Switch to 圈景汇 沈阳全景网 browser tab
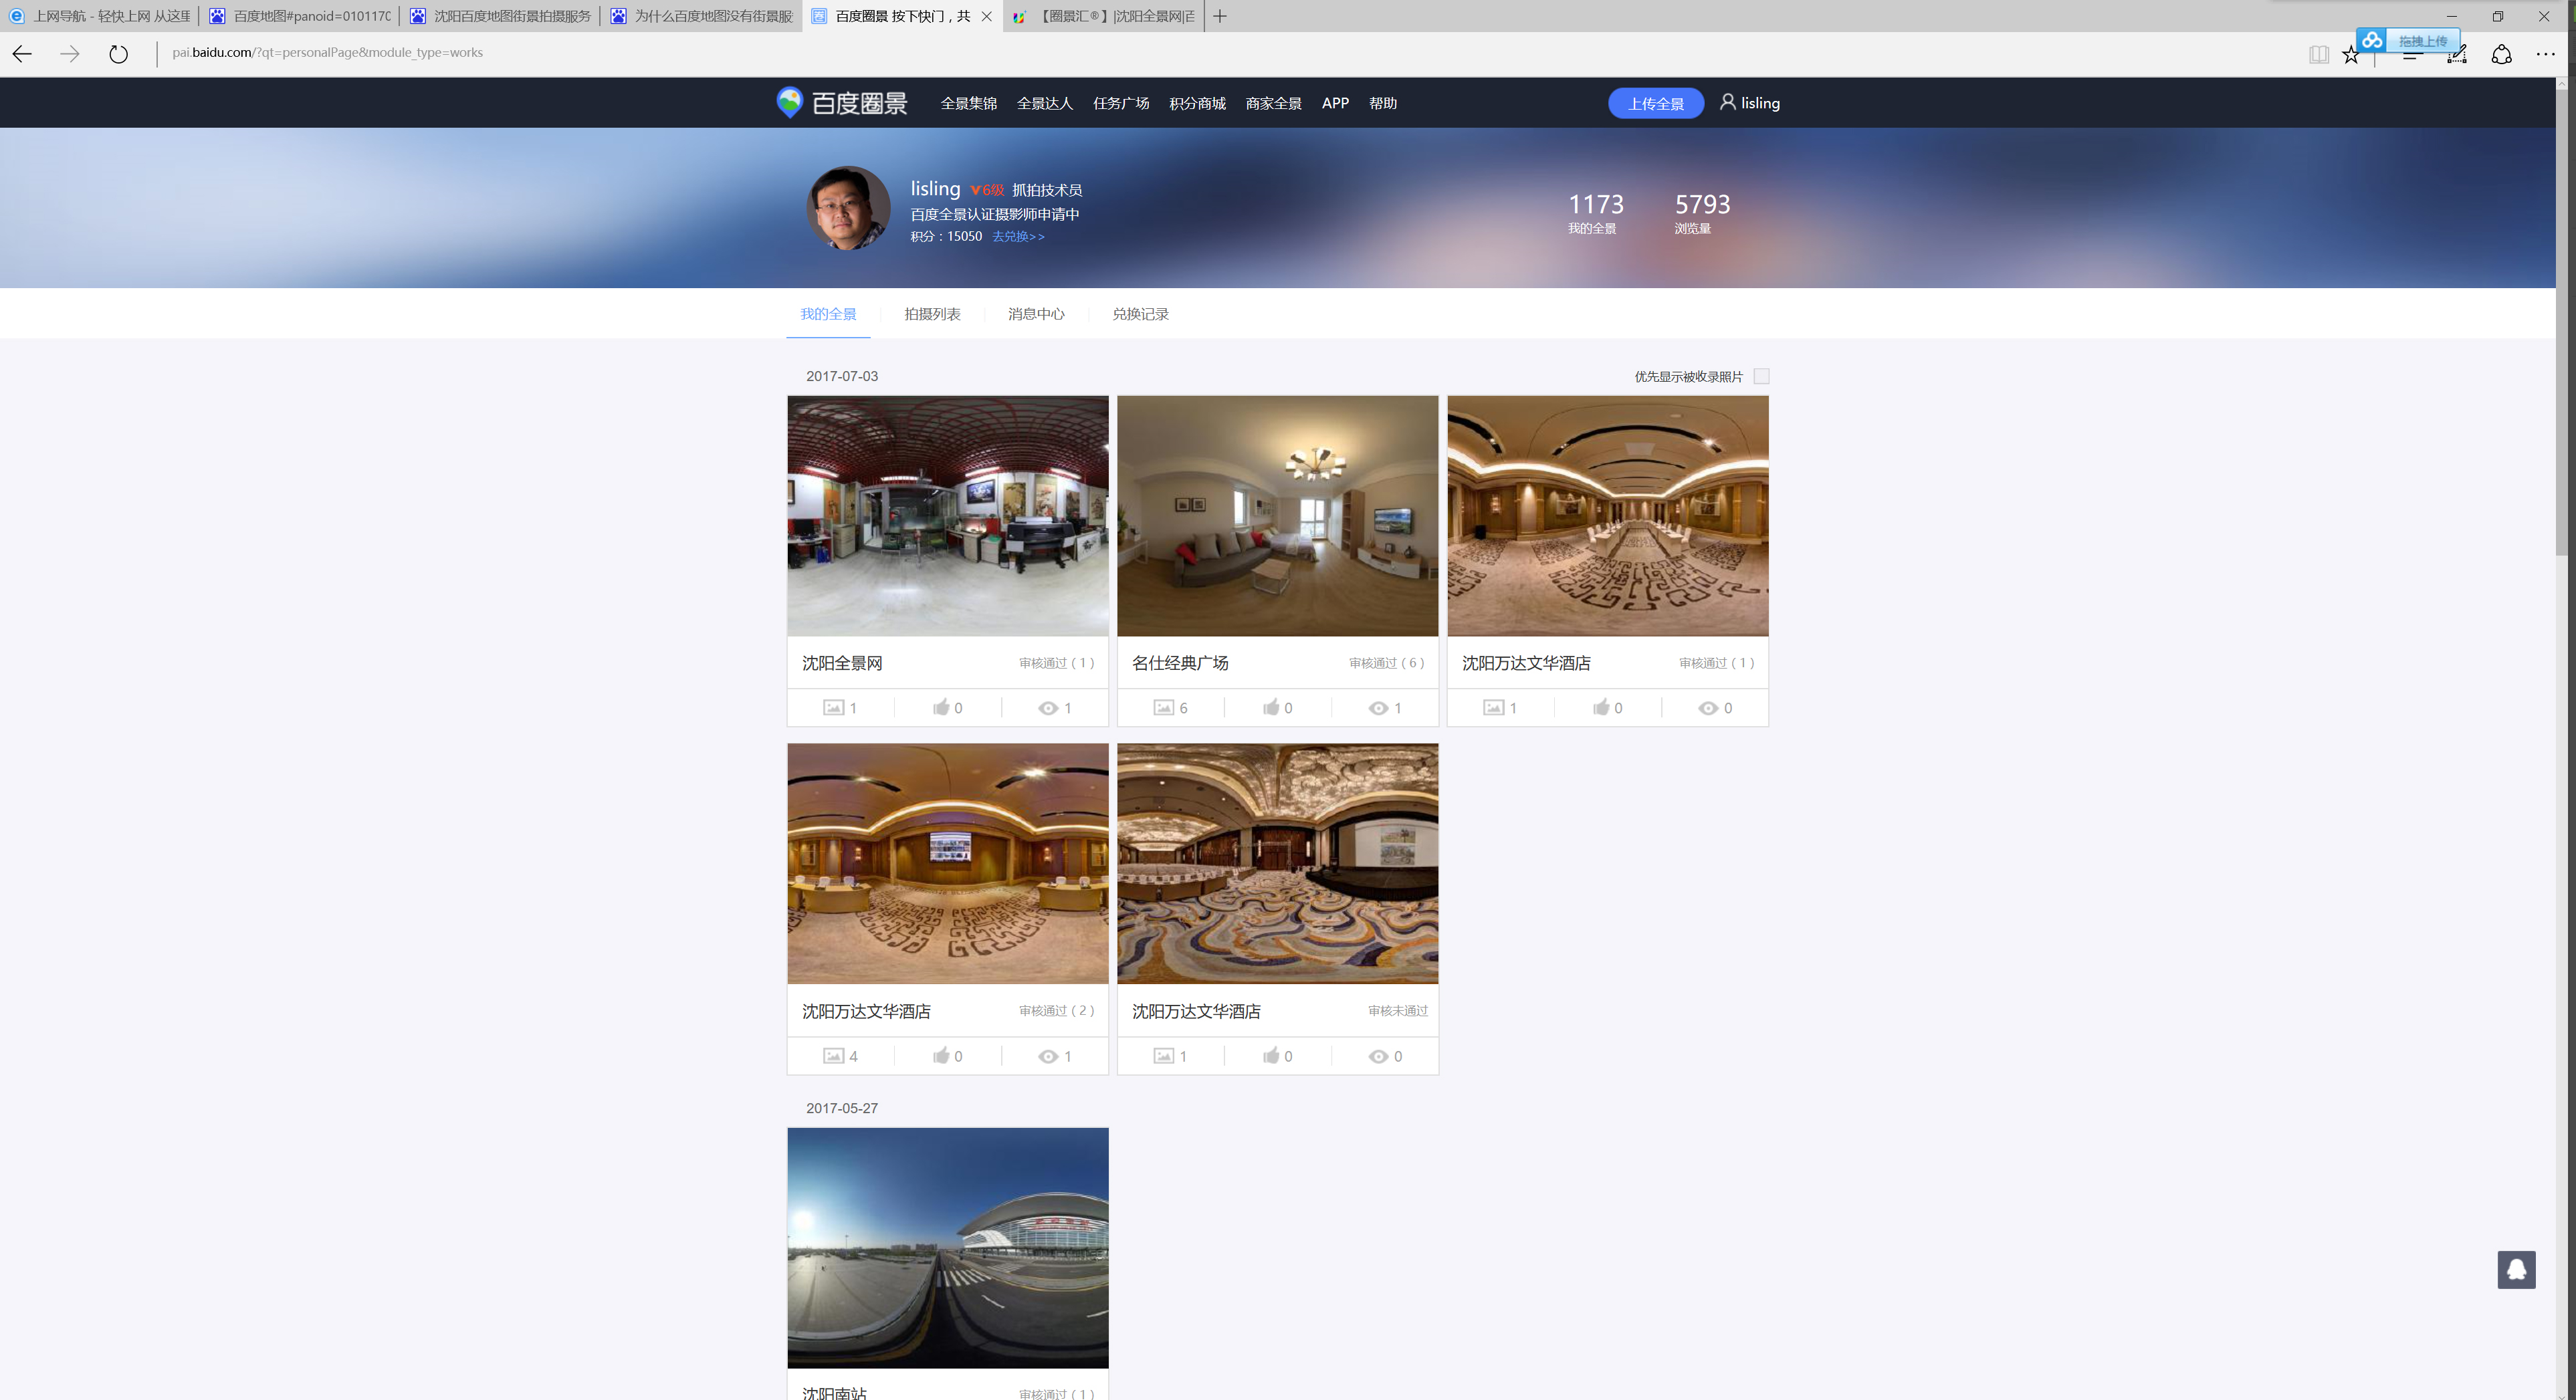The width and height of the screenshot is (2576, 1400). click(x=1104, y=16)
